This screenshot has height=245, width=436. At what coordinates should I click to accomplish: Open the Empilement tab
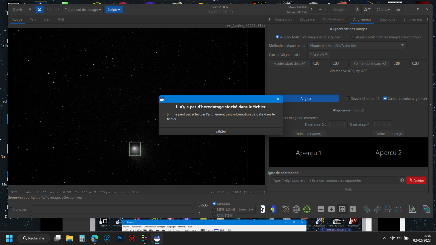413,19
